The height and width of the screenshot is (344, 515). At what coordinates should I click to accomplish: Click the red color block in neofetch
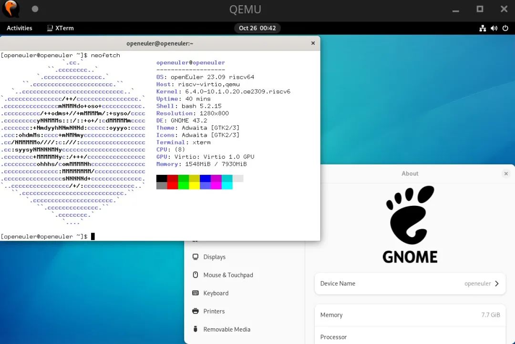(173, 178)
